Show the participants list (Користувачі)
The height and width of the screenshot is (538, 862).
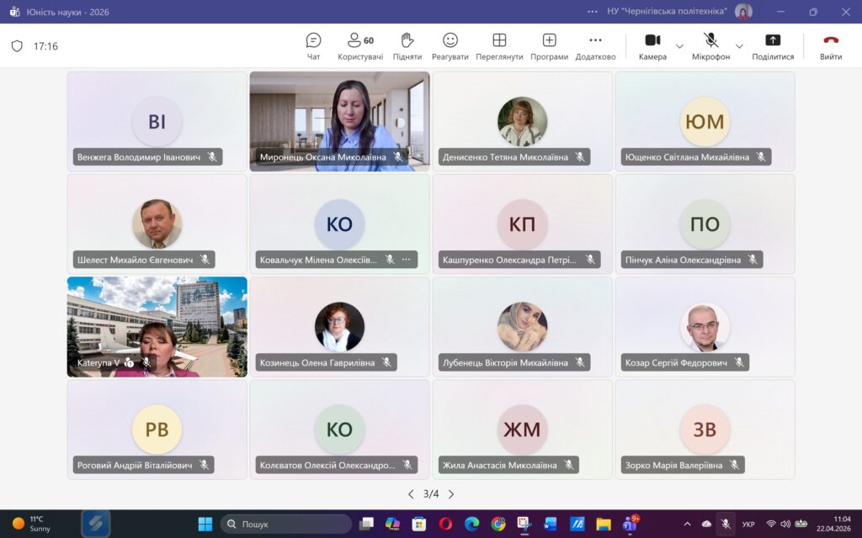[359, 40]
